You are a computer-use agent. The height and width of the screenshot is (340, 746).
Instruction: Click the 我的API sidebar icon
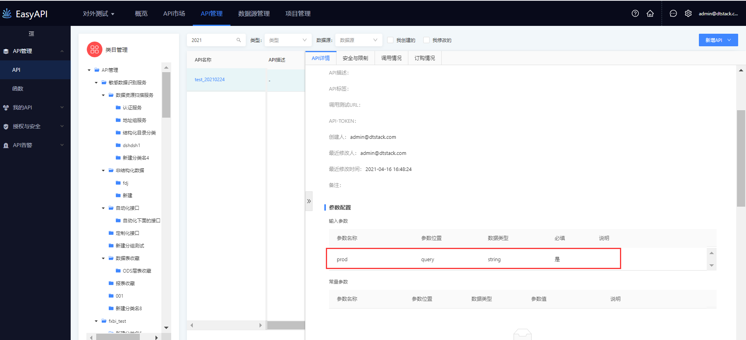(6, 107)
